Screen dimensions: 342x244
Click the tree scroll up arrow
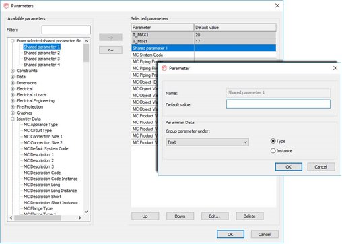coord(86,41)
